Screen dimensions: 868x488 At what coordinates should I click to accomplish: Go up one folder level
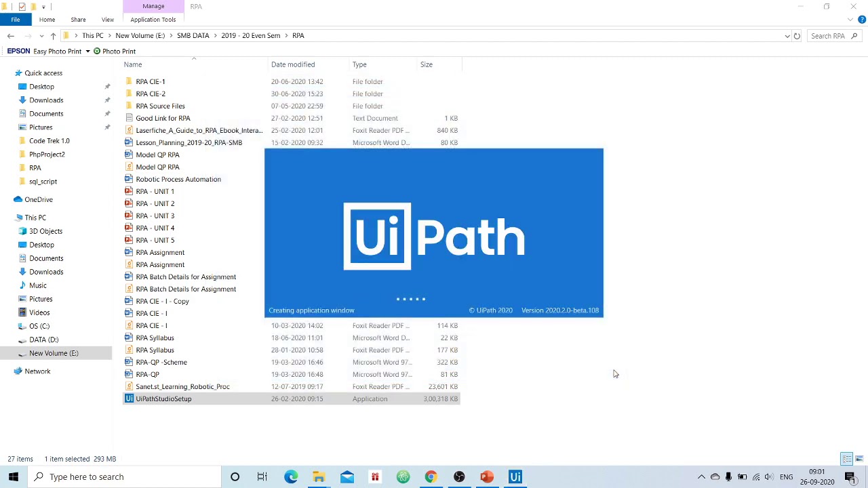tap(53, 36)
